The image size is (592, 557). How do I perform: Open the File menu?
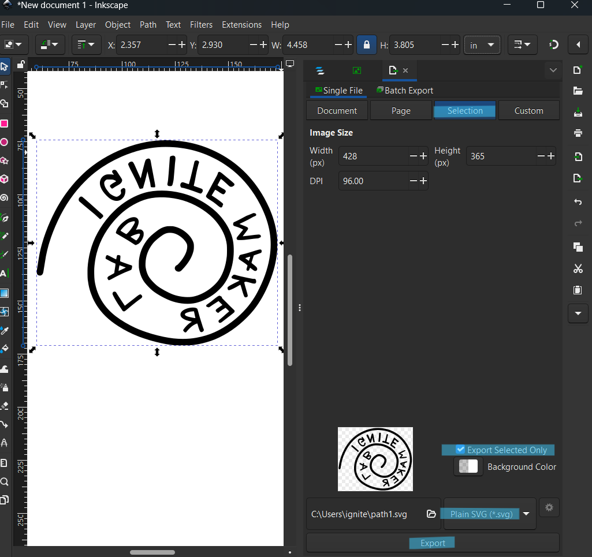(x=8, y=25)
